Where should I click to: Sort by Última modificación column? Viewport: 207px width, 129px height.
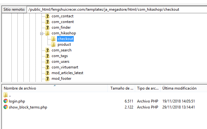(x=184, y=88)
